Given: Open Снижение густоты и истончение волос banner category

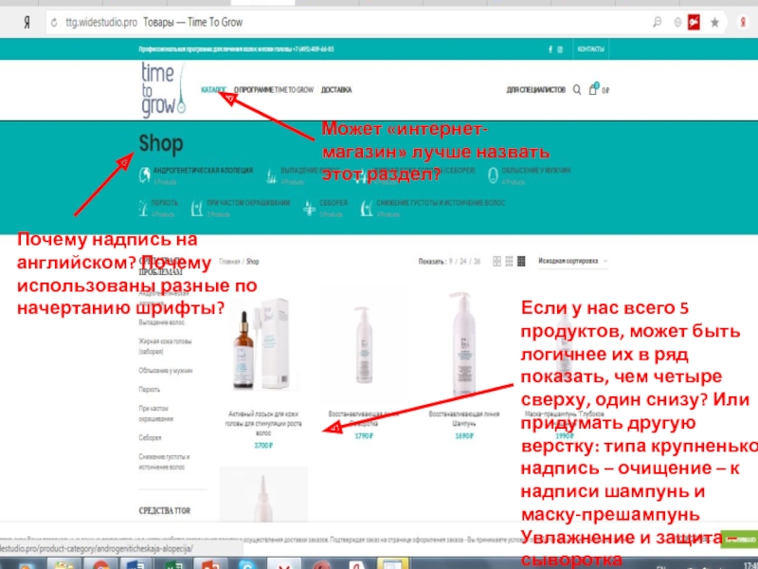Looking at the screenshot, I should coord(441,203).
